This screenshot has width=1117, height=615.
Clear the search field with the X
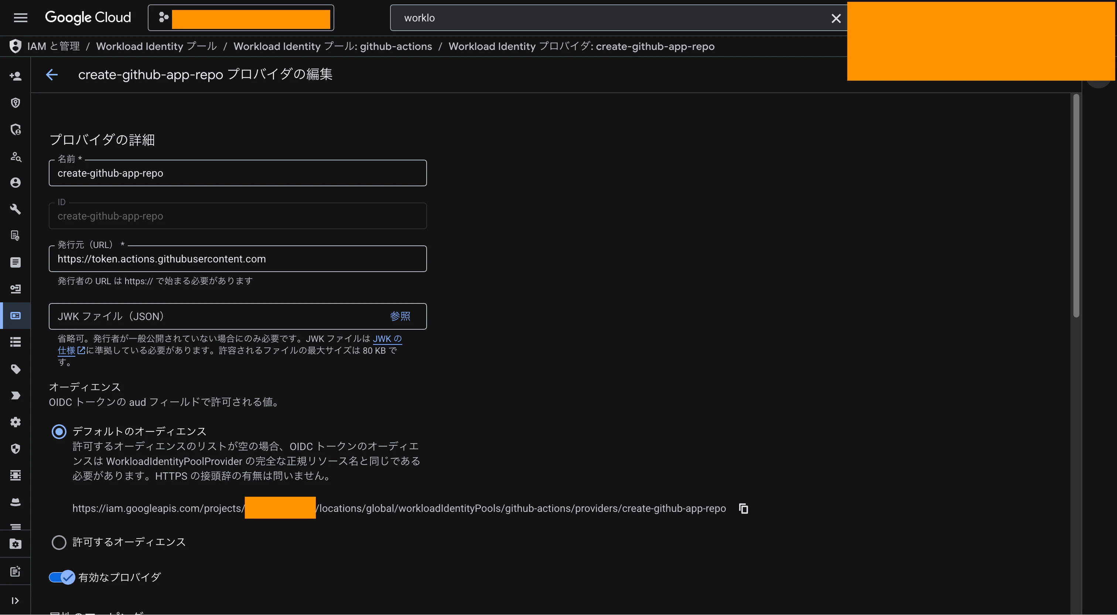(x=836, y=18)
